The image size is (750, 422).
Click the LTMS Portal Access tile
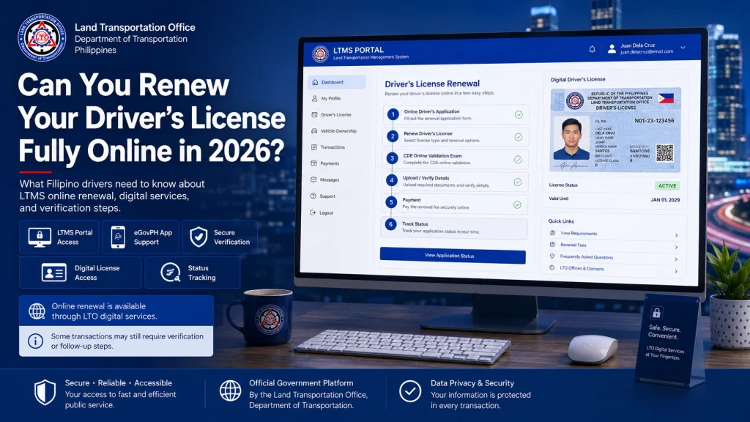tap(59, 237)
